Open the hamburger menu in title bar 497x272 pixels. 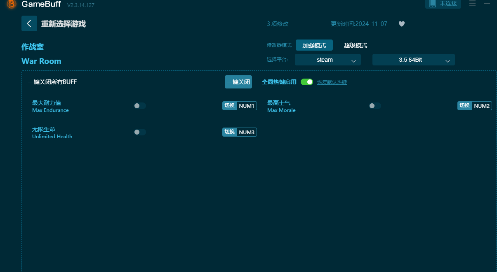coord(472,4)
